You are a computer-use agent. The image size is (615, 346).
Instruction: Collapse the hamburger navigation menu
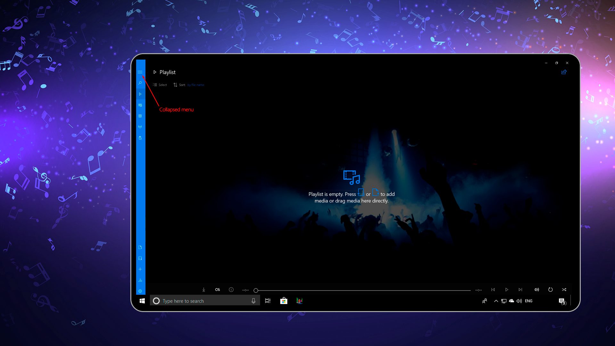click(140, 72)
